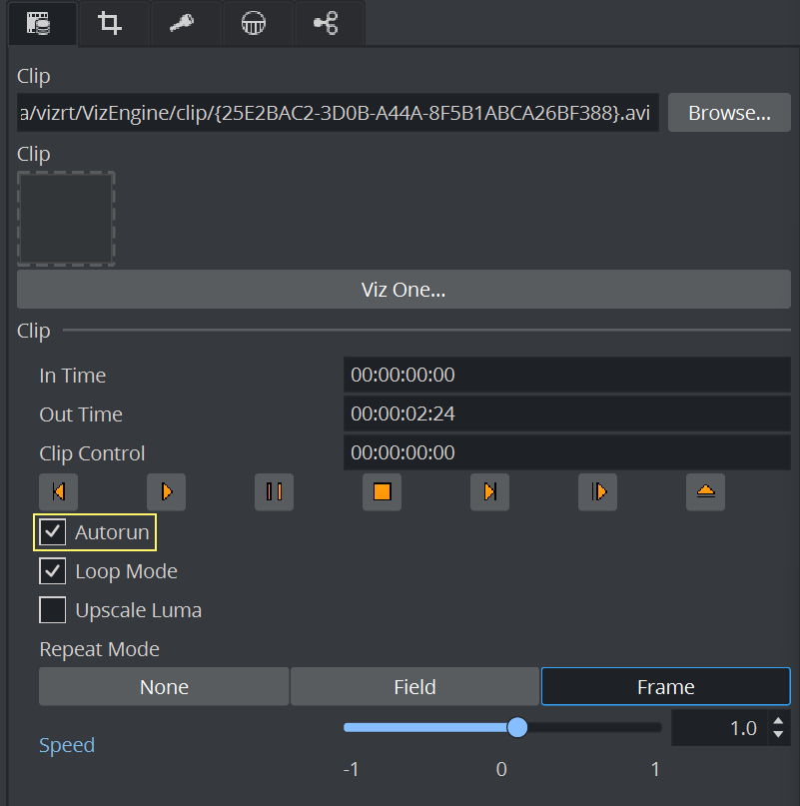
Task: Open the key icon tab
Action: 183,23
